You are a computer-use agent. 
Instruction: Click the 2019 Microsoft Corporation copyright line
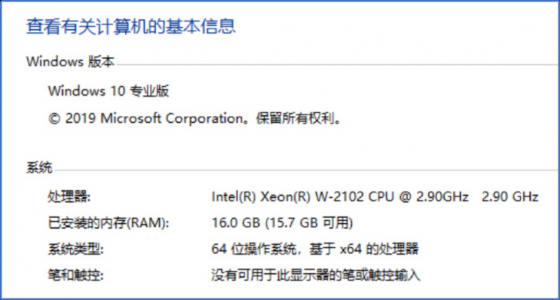pyautogui.click(x=195, y=118)
